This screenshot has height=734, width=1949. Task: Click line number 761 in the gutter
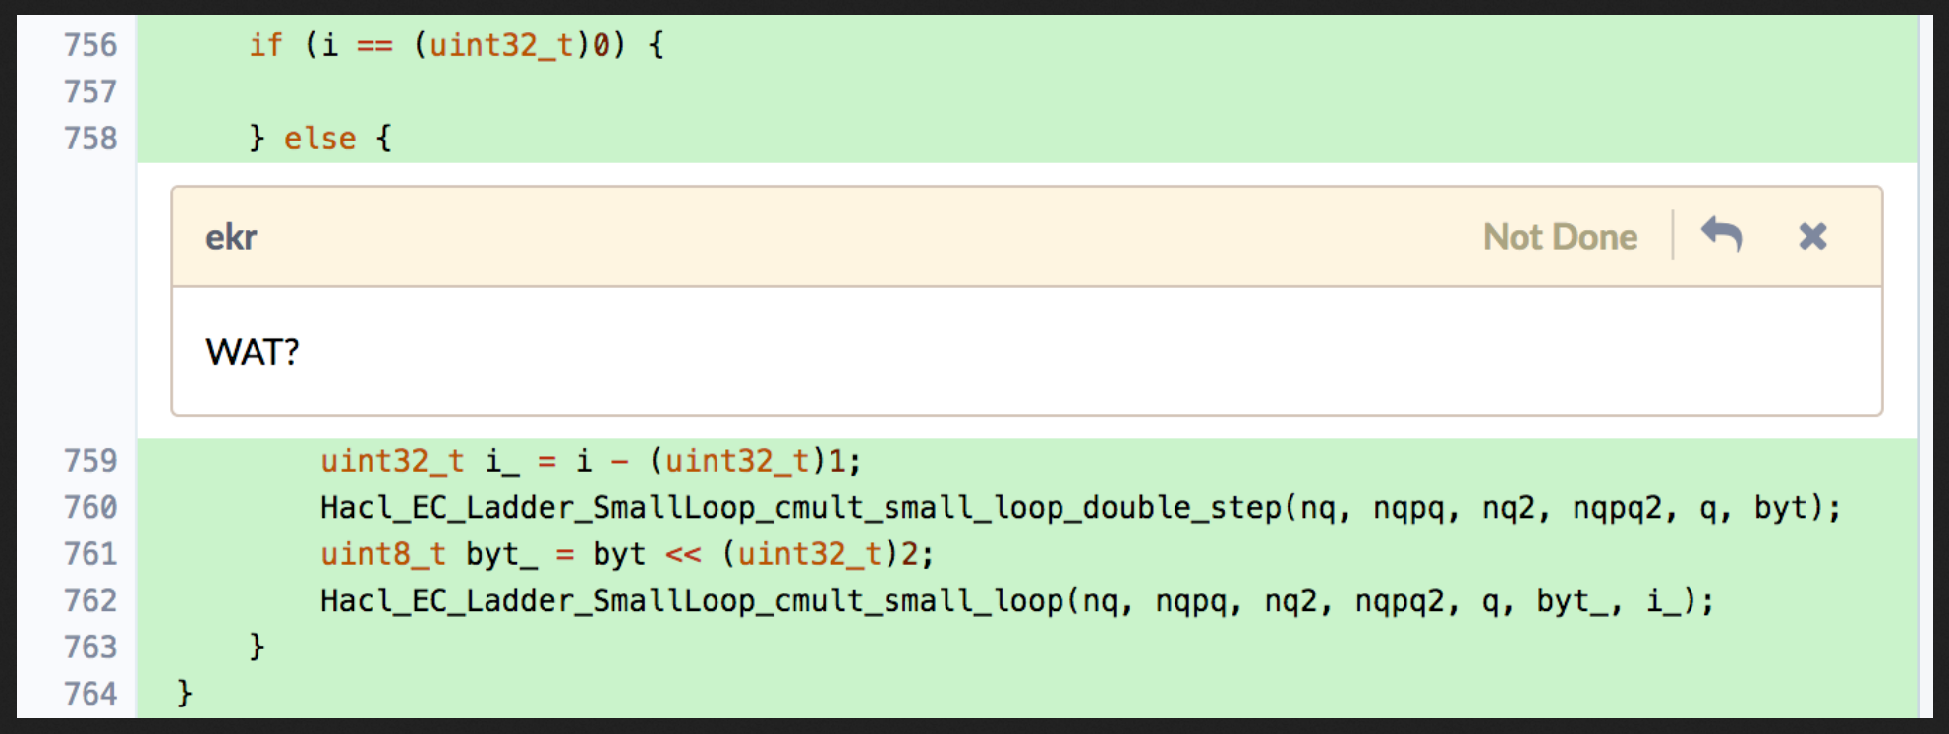point(90,554)
